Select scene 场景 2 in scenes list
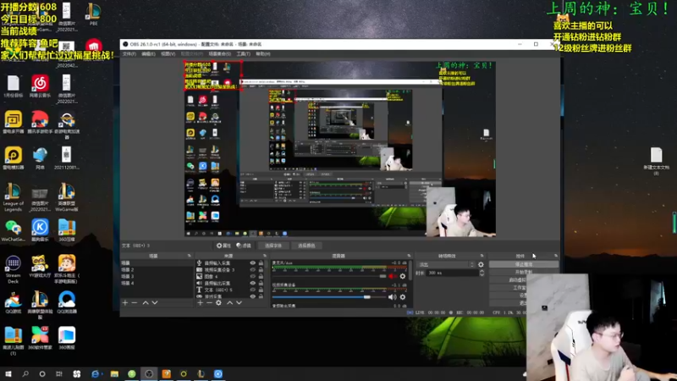The image size is (677, 381). point(157,269)
